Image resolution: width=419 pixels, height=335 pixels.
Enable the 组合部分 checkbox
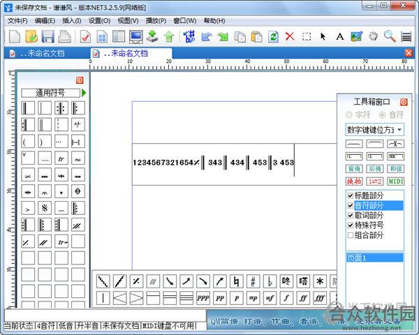point(351,235)
